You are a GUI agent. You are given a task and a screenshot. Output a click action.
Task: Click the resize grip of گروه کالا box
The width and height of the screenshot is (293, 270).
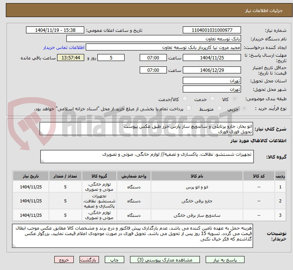click(42, 161)
